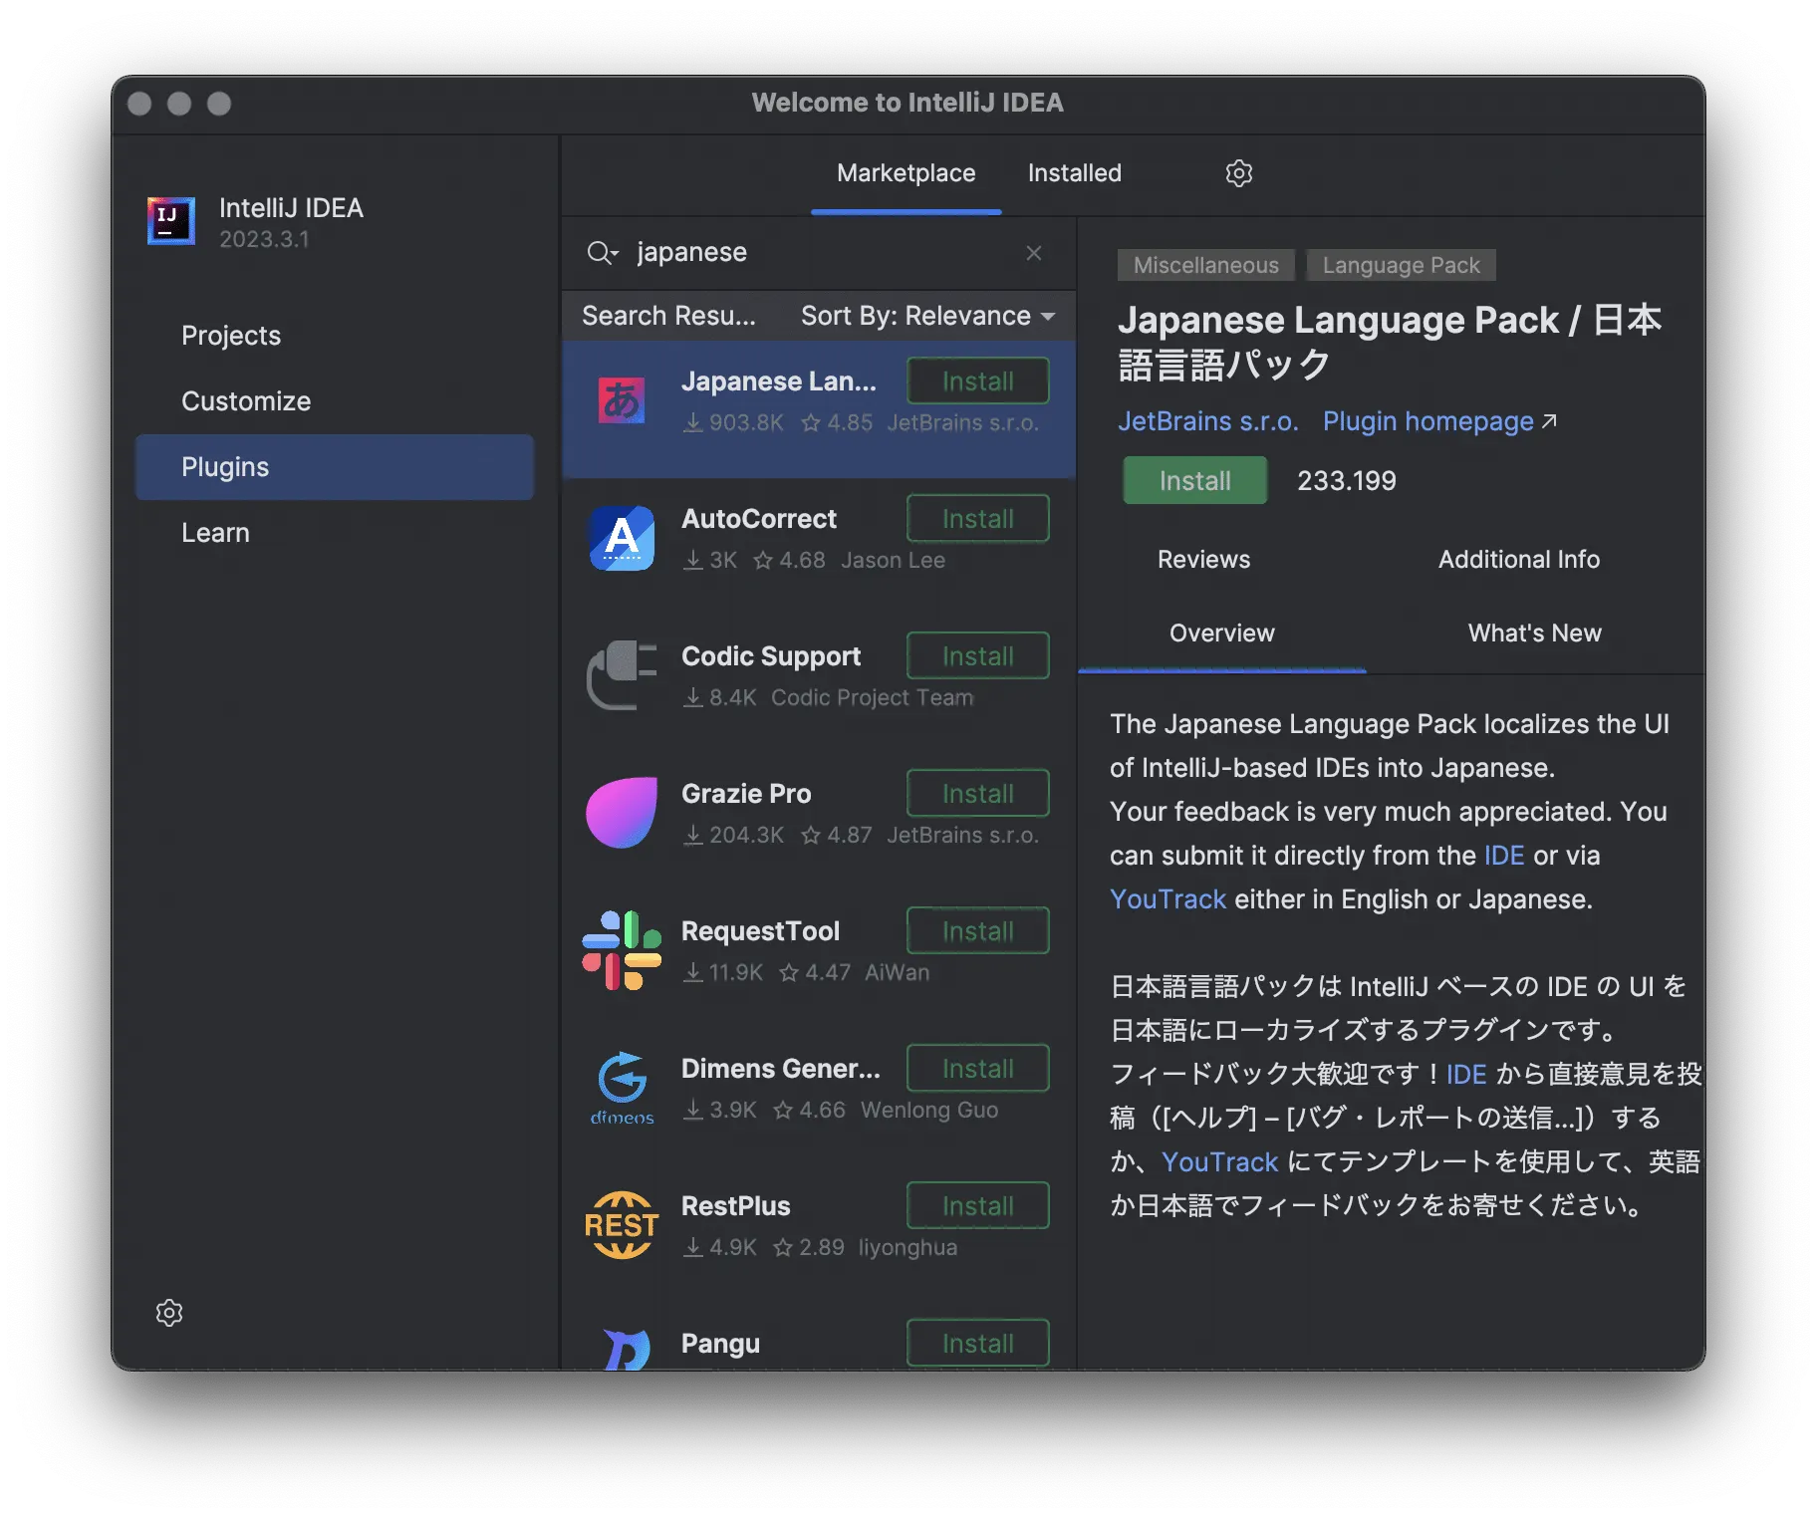
Task: Install the Pangu plugin
Action: point(977,1344)
